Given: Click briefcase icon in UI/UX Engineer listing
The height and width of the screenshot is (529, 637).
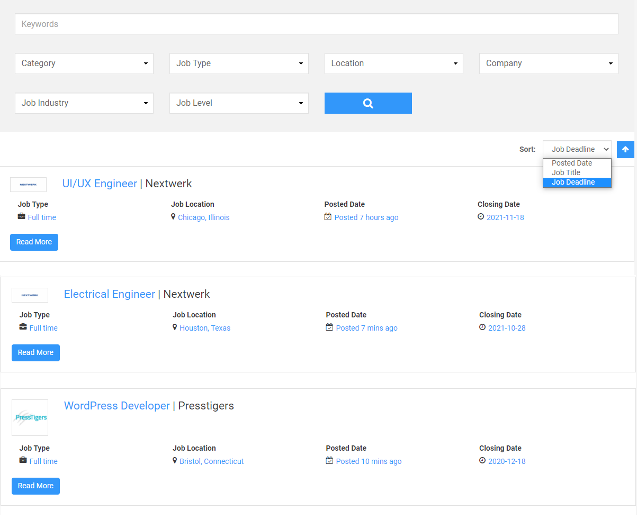Looking at the screenshot, I should coord(22,217).
